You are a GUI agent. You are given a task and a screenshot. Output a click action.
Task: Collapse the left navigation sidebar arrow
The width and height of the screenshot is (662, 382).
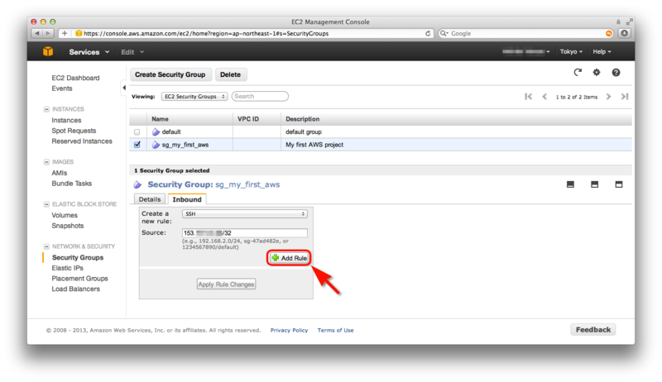point(123,88)
